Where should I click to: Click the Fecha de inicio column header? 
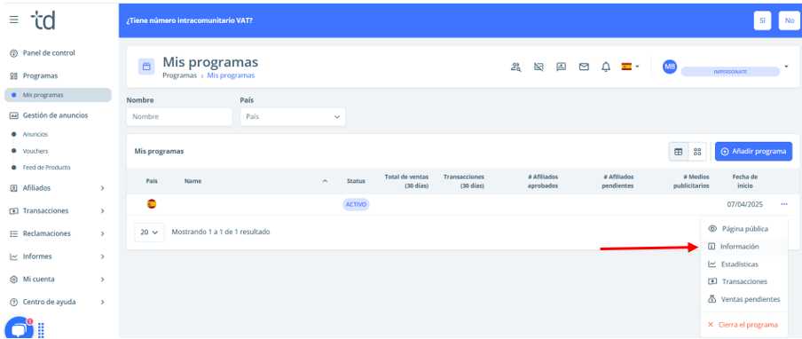click(x=744, y=181)
